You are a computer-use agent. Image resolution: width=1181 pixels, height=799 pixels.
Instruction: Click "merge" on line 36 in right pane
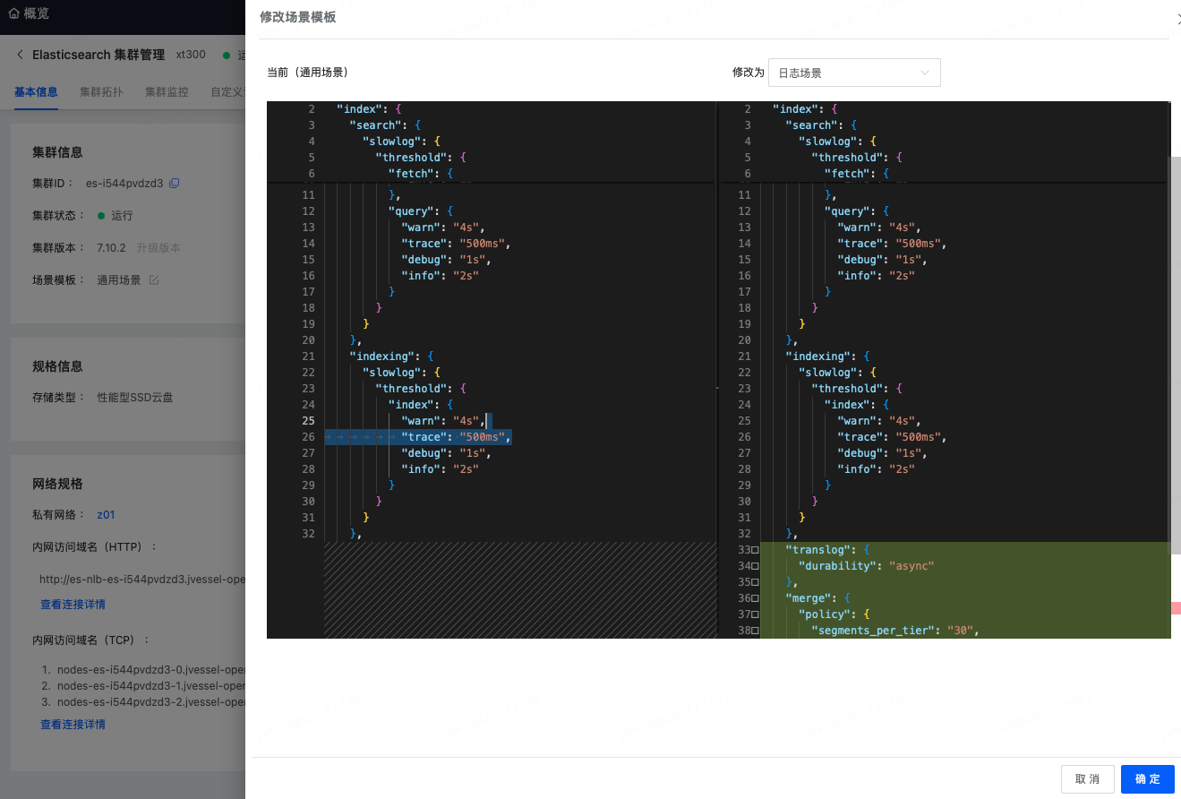point(809,598)
